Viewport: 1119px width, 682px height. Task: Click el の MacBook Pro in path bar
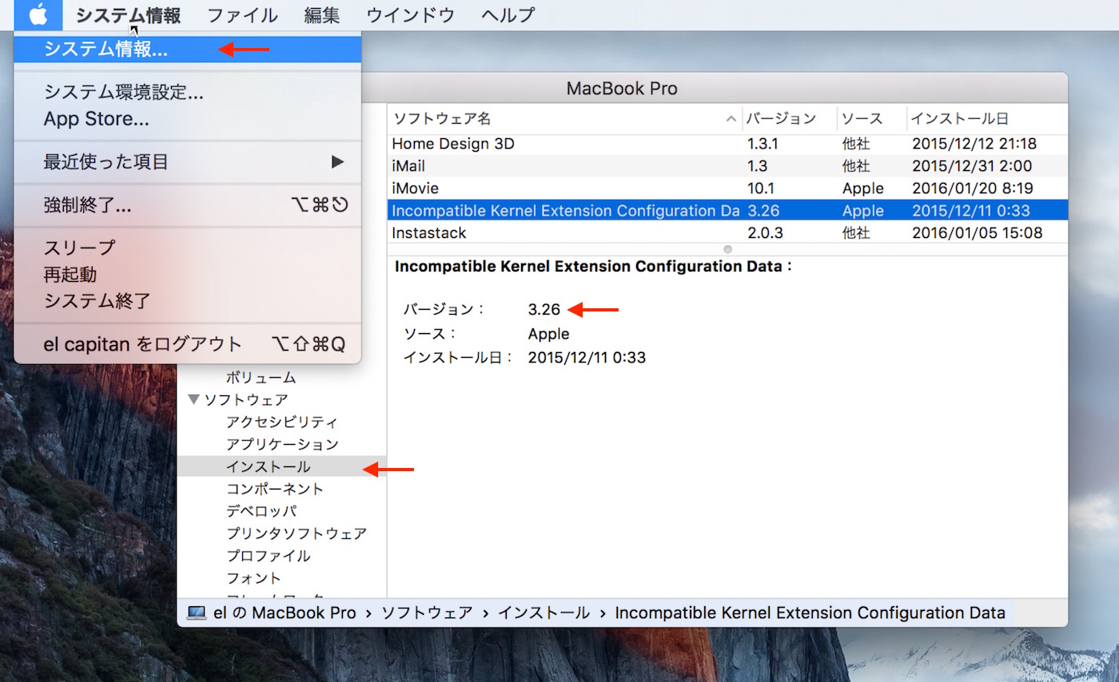tap(285, 613)
